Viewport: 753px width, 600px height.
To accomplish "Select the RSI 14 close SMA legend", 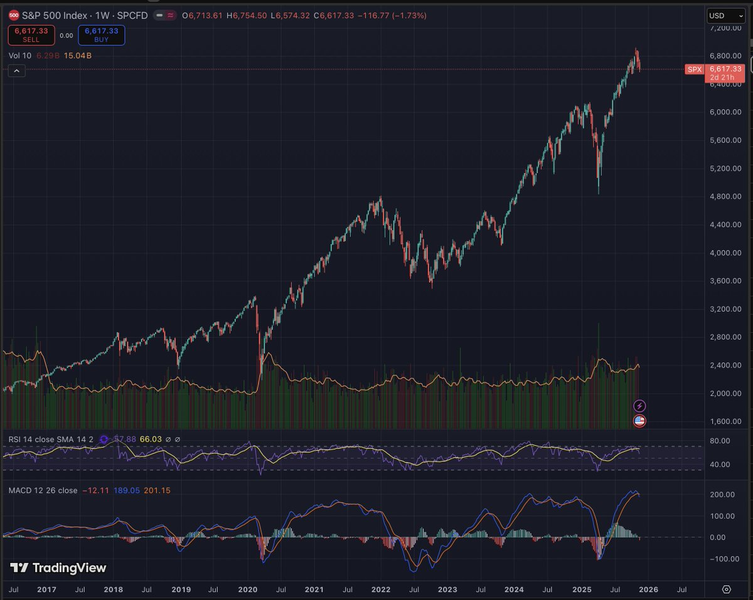I will [51, 440].
